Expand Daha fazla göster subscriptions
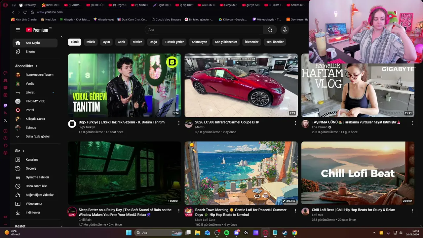 pos(35,137)
